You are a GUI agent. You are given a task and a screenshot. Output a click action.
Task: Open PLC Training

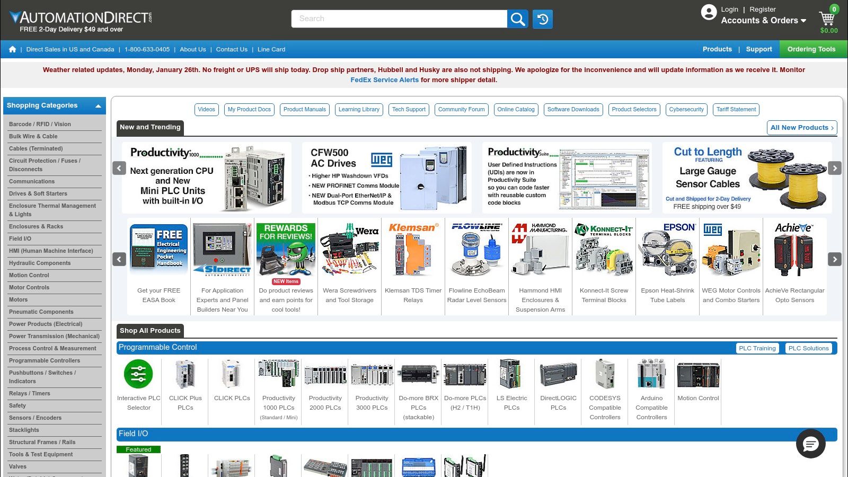(x=757, y=348)
